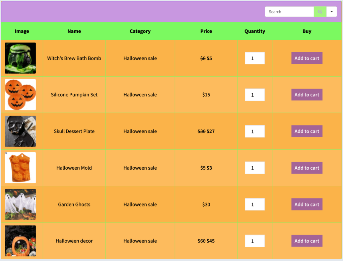This screenshot has width=343, height=261.
Task: Click the green search magnifier icon
Action: [x=320, y=11]
